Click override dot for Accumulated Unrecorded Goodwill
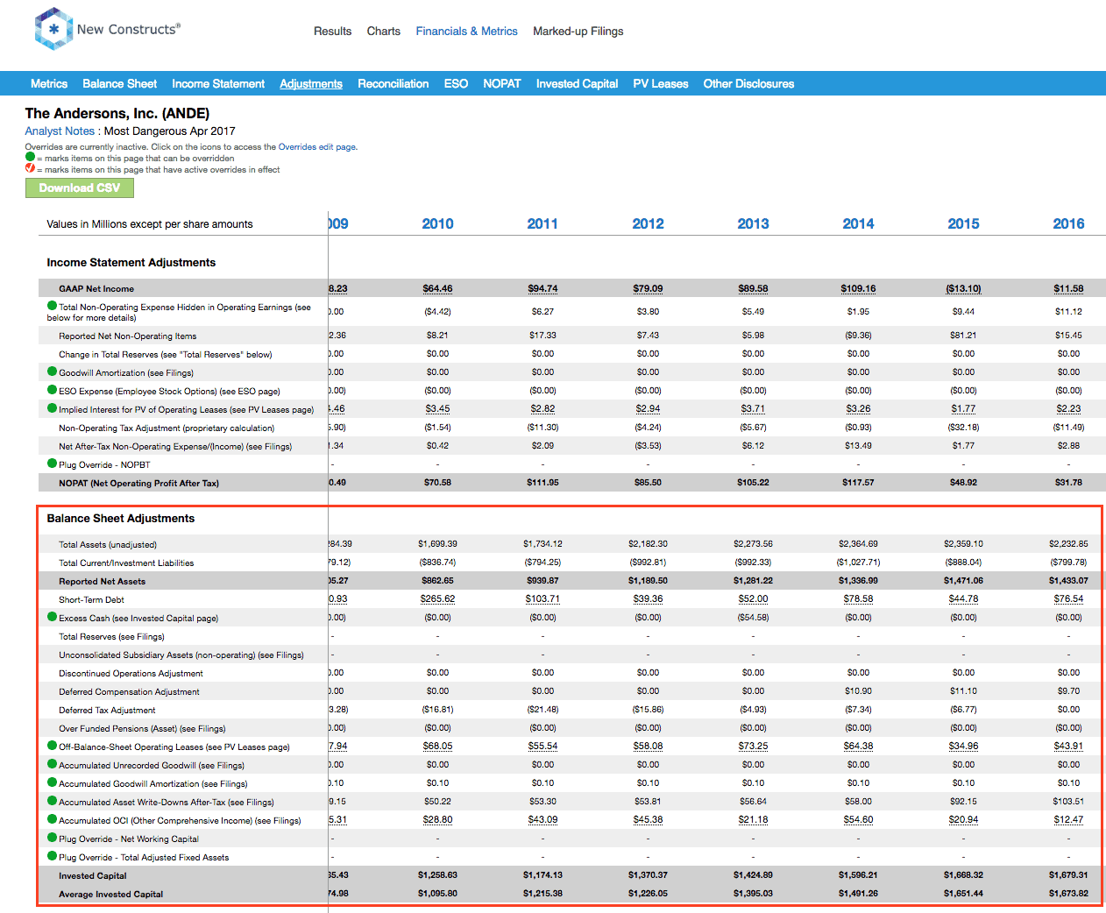 coord(53,764)
